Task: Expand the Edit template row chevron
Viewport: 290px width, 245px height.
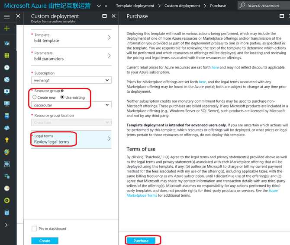Action: (110, 38)
